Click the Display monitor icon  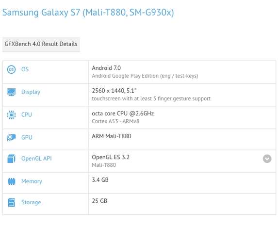pyautogui.click(x=11, y=92)
